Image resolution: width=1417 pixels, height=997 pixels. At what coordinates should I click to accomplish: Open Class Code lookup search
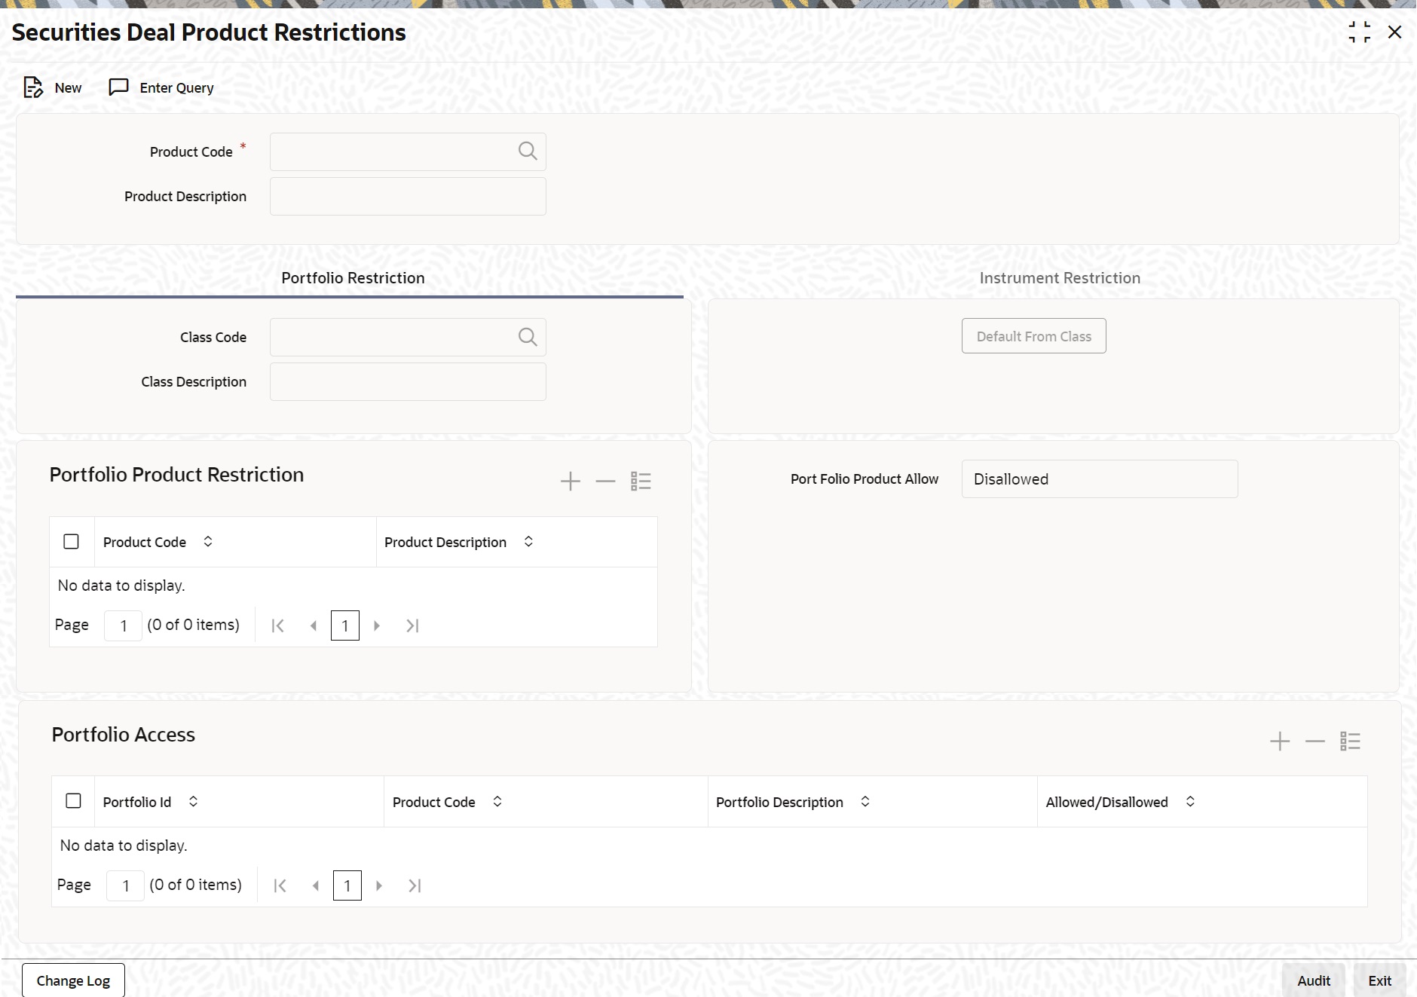pos(528,337)
